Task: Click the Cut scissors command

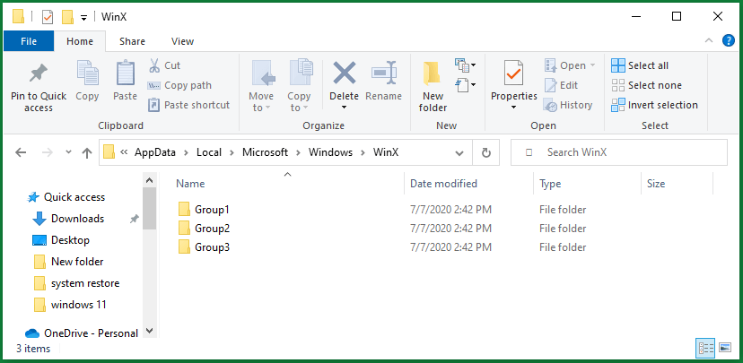Action: coord(164,65)
